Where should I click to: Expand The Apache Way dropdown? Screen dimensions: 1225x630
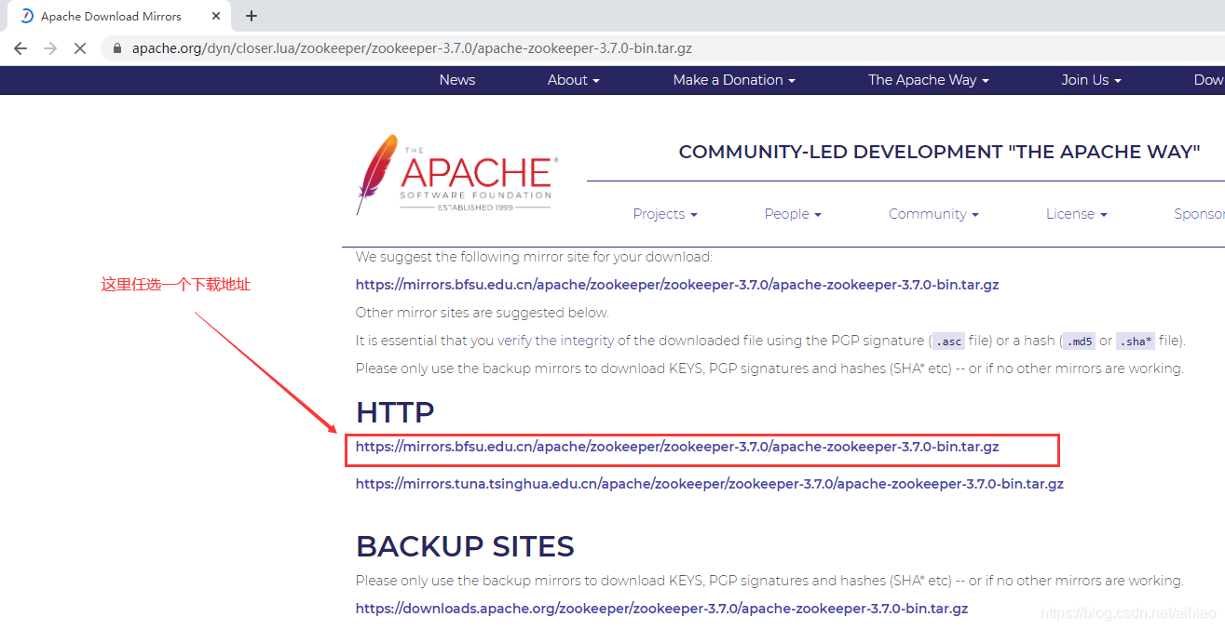(929, 80)
